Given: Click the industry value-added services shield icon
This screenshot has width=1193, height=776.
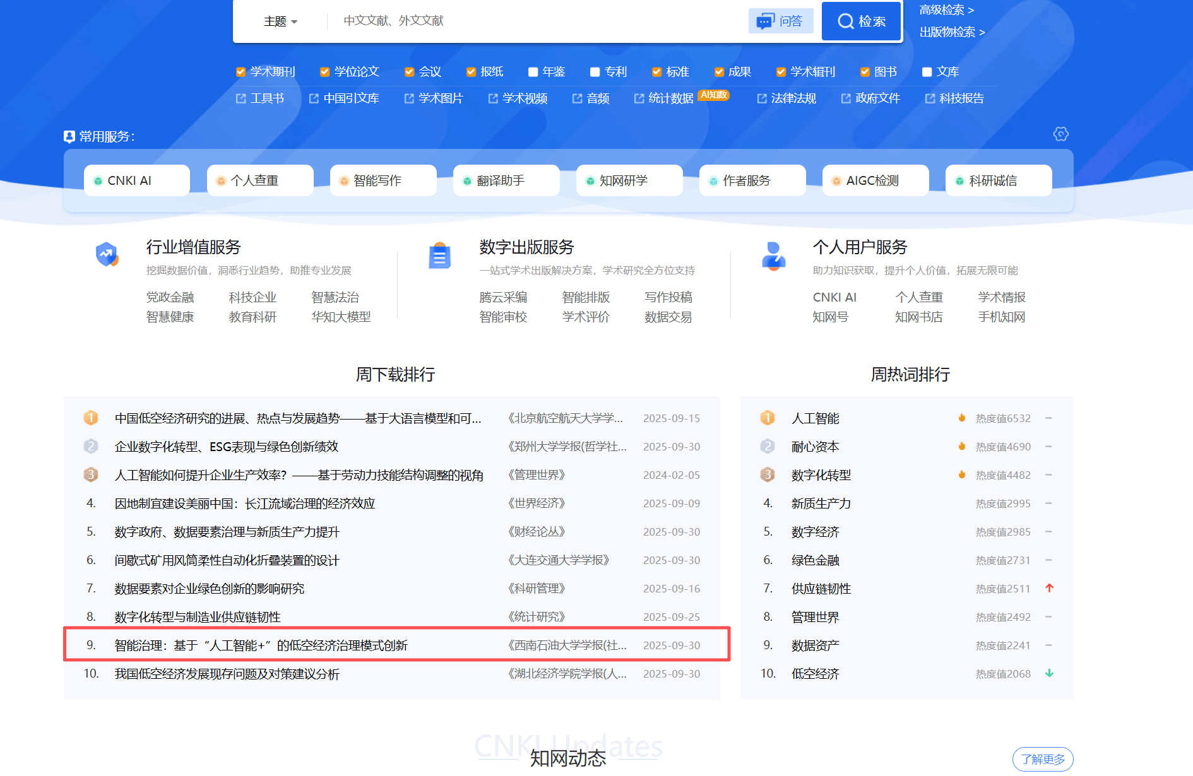Looking at the screenshot, I should coord(107,255).
